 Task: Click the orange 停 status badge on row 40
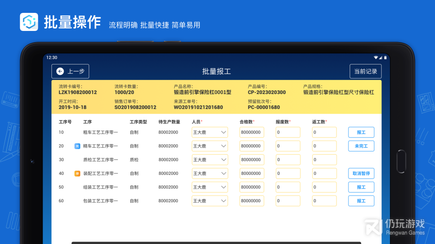click(x=77, y=173)
